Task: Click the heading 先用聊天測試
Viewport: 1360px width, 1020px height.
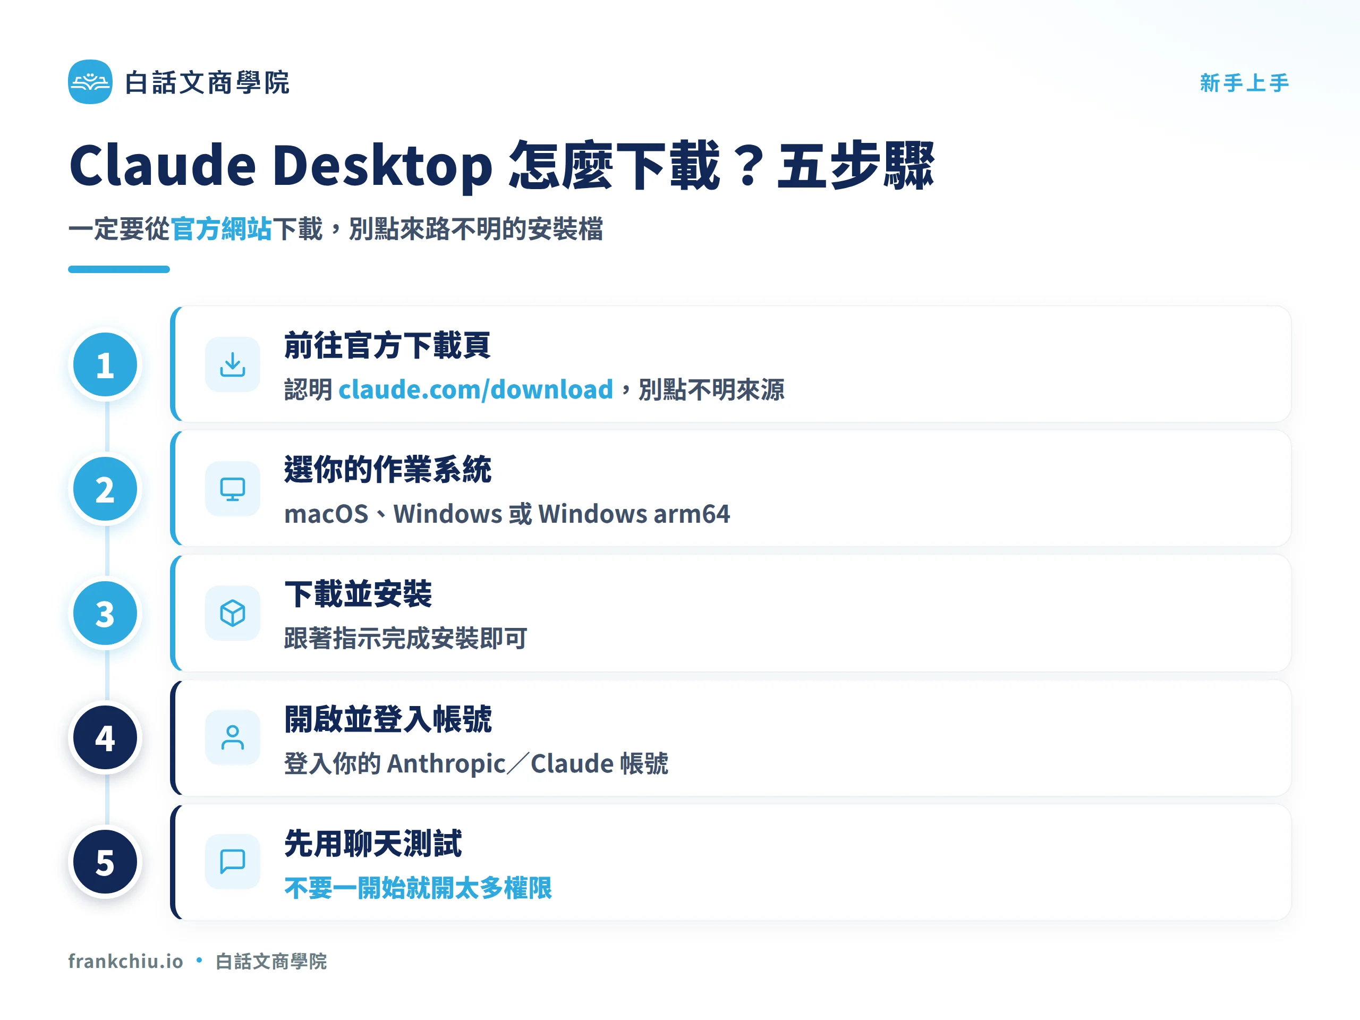Action: coord(372,843)
